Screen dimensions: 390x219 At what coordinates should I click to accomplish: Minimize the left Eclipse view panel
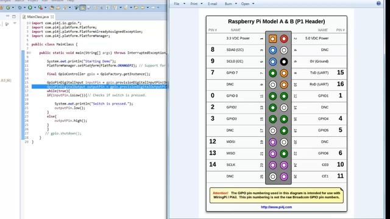click(7, 16)
